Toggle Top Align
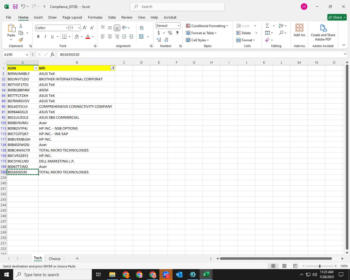Image resolution: width=350 pixels, height=280 pixels. point(103,28)
